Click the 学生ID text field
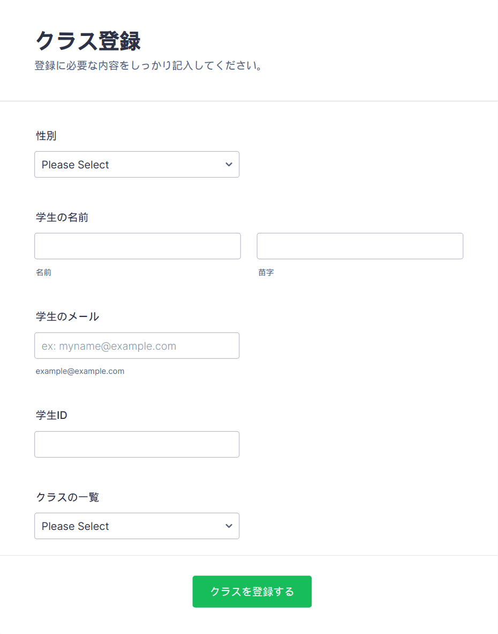The width and height of the screenshot is (498, 634). tap(137, 444)
